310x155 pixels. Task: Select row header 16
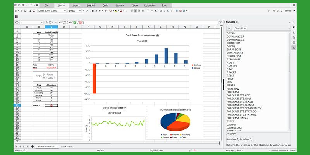click(x=17, y=67)
